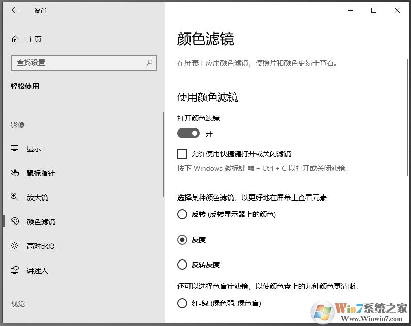
Task: Click the 主页 navigation link
Action: click(35, 39)
